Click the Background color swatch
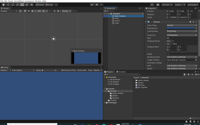 point(181,28)
